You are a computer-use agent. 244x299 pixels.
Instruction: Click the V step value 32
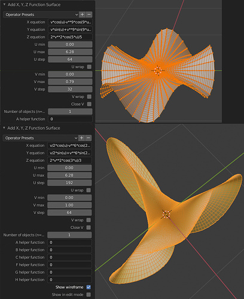pyautogui.click(x=70, y=89)
